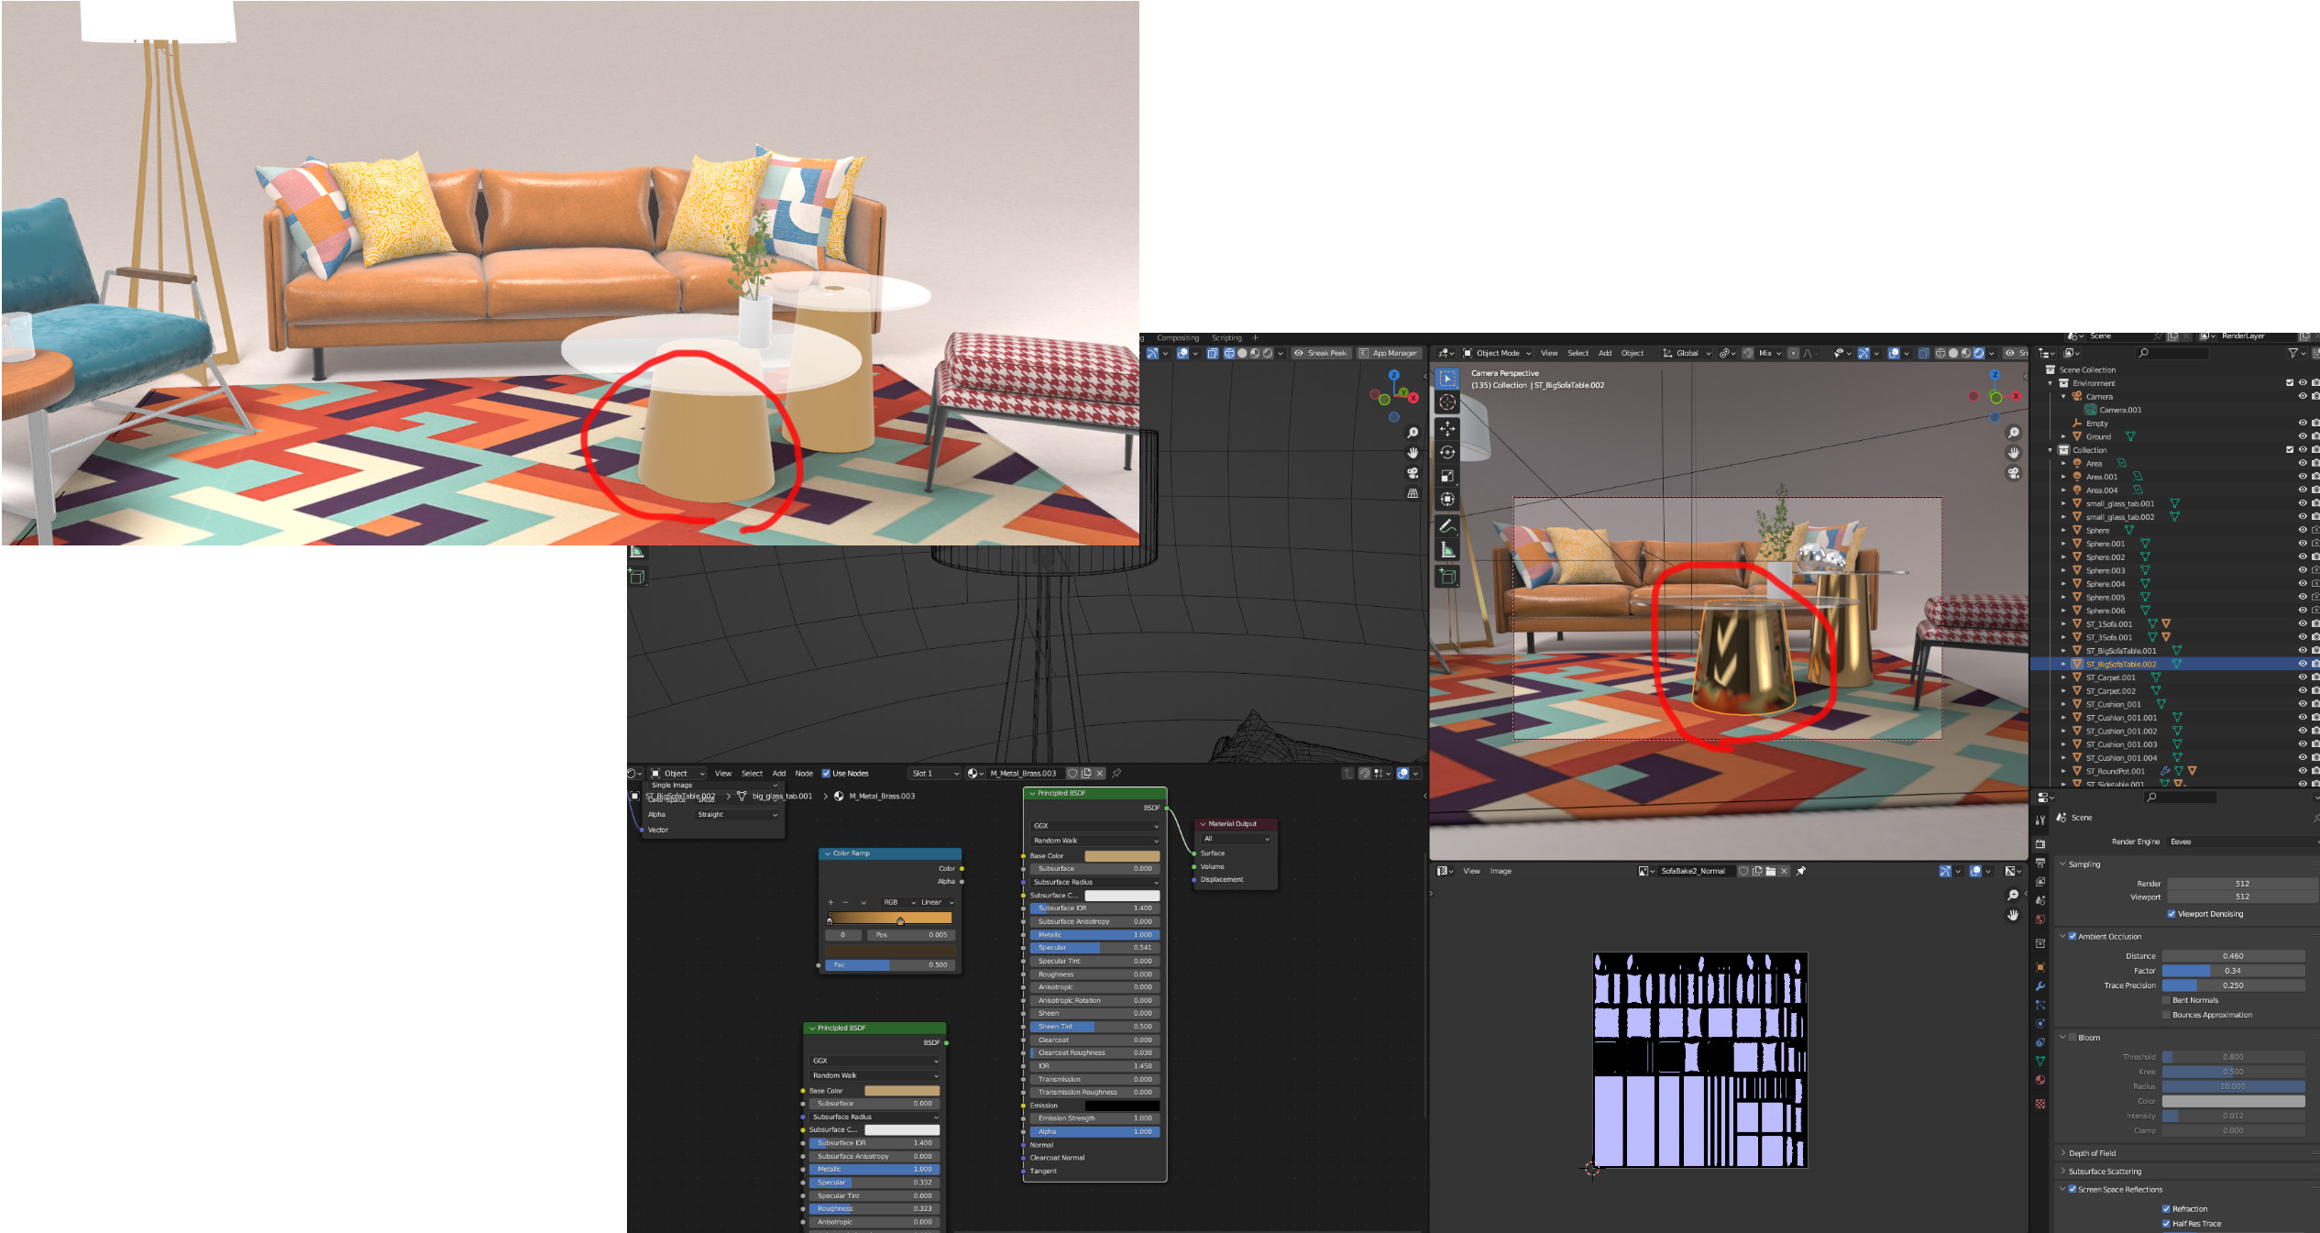Select the Annotate pencil tool
This screenshot has height=1233, width=2320.
(x=1447, y=526)
